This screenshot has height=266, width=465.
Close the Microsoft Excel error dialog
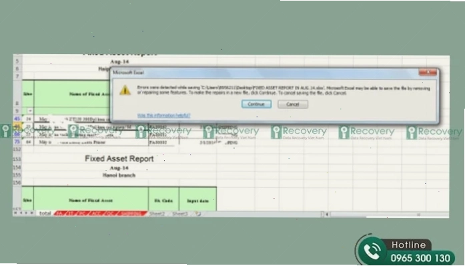[x=428, y=72]
